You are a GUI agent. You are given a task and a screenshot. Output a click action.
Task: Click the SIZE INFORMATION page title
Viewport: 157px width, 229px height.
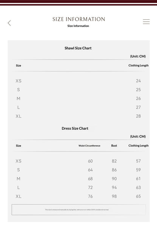coord(78,19)
